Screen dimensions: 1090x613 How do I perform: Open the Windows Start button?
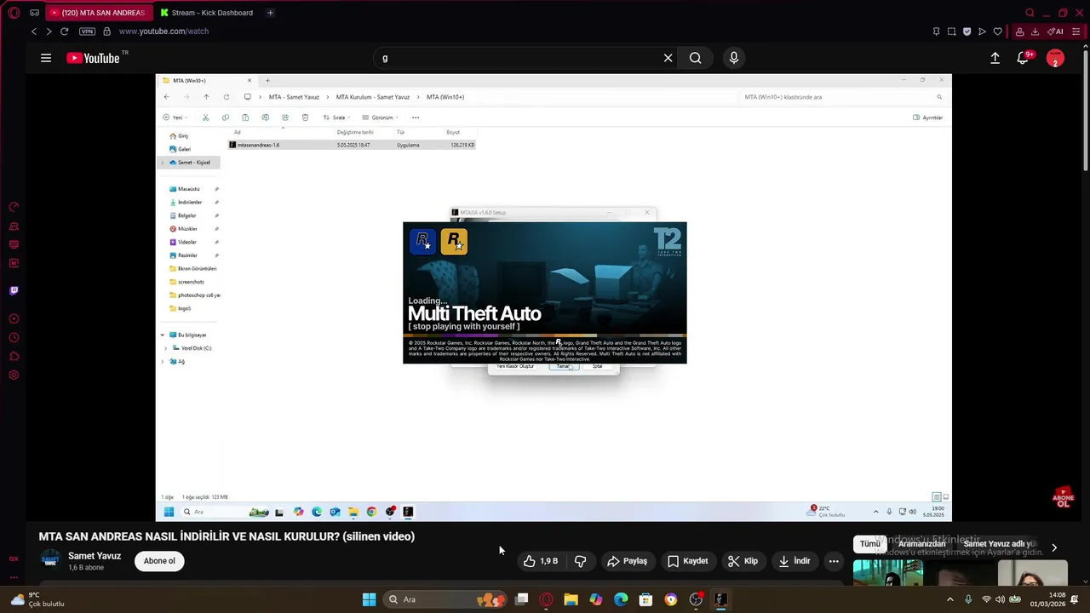click(x=369, y=599)
